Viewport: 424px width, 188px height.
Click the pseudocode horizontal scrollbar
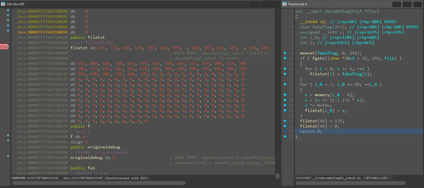click(x=350, y=183)
